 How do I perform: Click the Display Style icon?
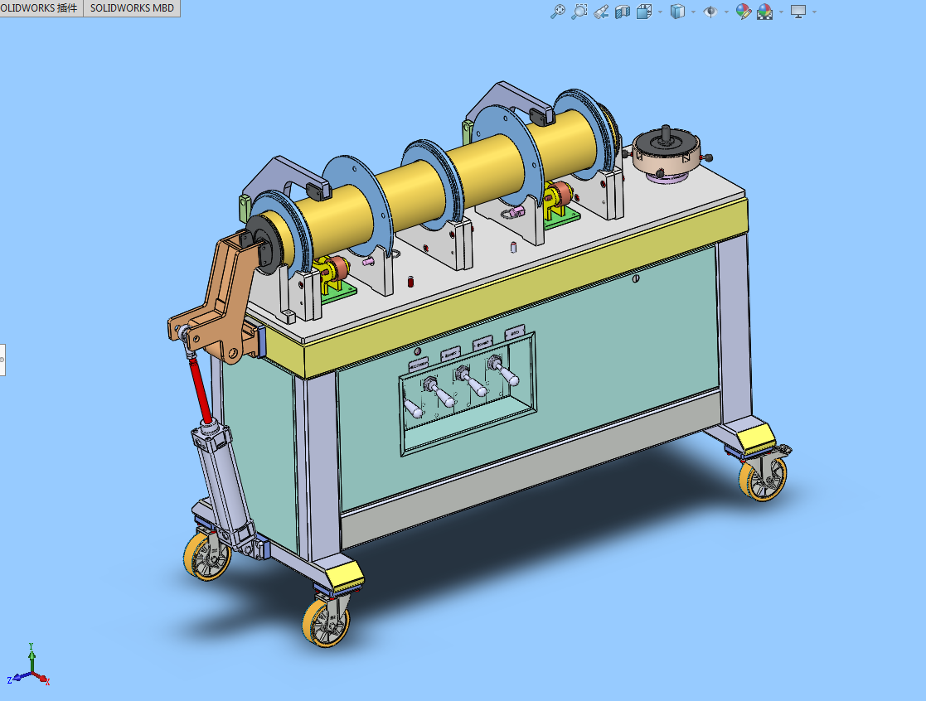(x=677, y=12)
